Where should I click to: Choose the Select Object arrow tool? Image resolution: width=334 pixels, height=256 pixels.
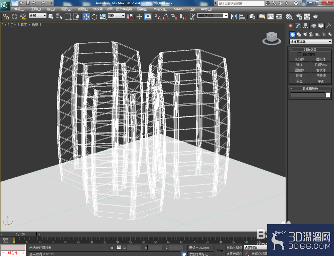click(51, 16)
